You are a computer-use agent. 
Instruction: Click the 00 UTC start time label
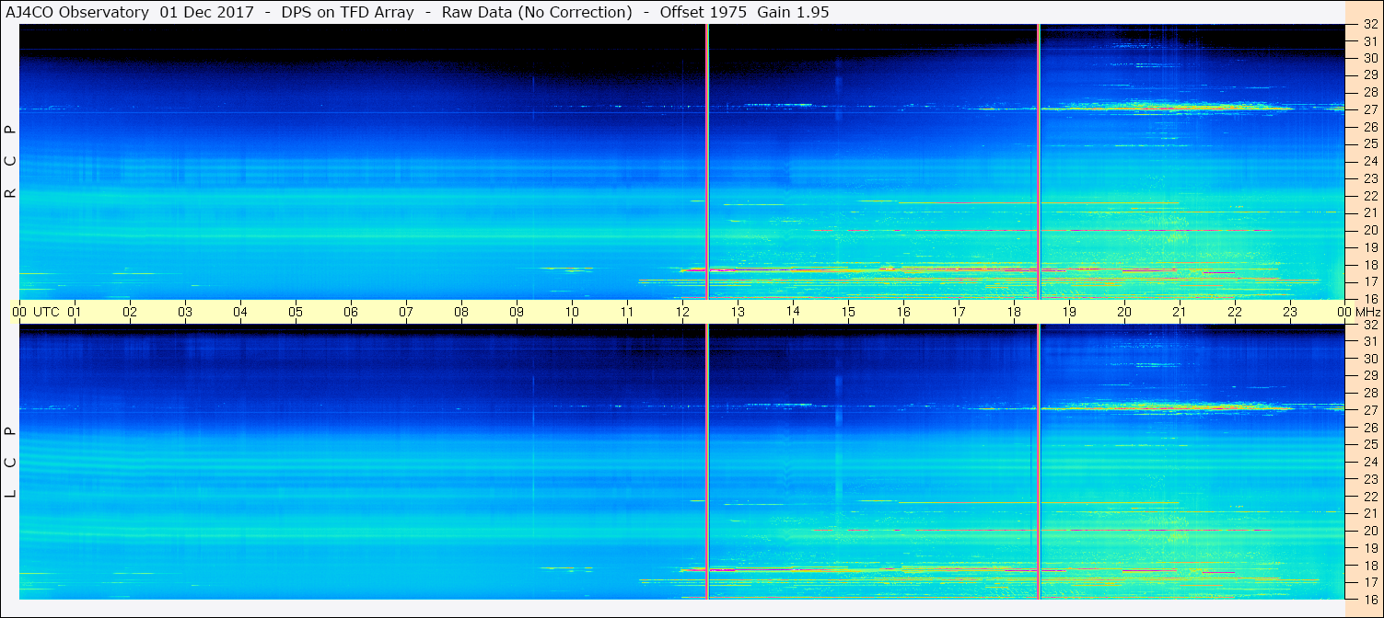point(35,312)
